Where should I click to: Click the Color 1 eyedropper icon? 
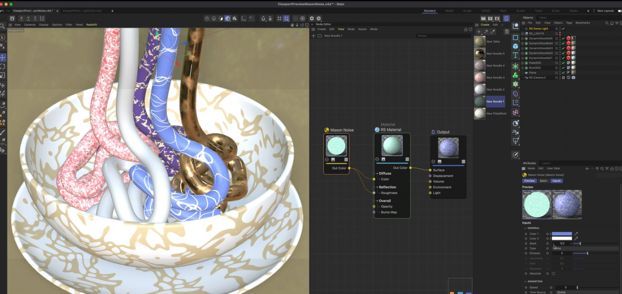tap(576, 234)
